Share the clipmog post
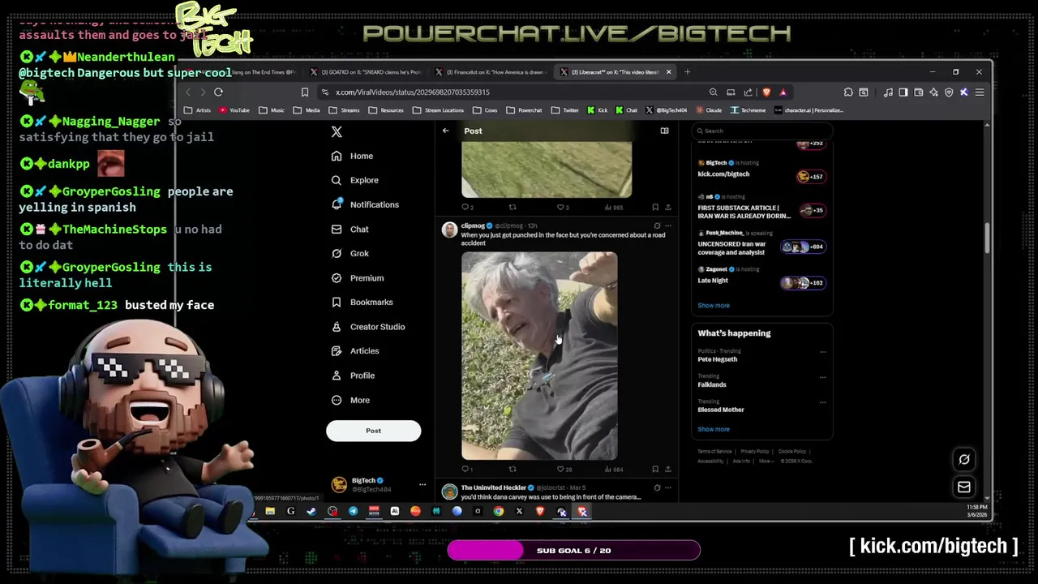Image resolution: width=1038 pixels, height=584 pixels. tap(668, 469)
